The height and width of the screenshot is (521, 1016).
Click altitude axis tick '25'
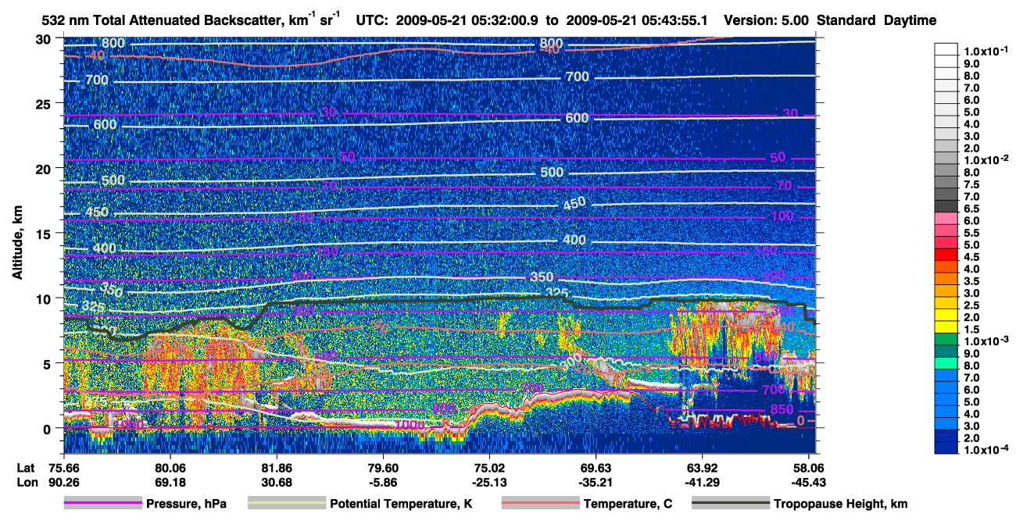pos(45,103)
